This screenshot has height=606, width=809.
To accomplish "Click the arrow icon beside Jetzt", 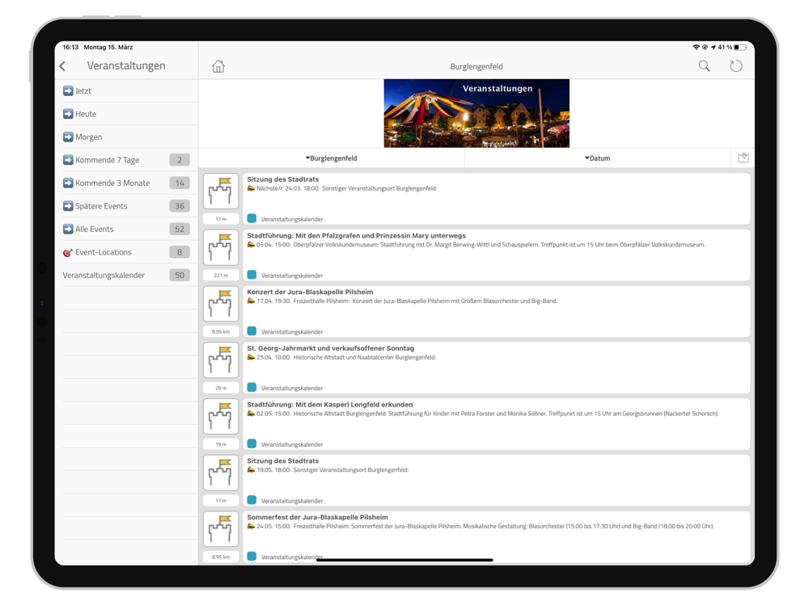I will (68, 90).
